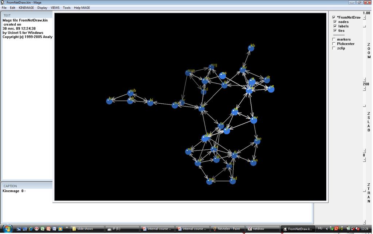
Task: Pick the node labeled vt
Action: (x=271, y=89)
